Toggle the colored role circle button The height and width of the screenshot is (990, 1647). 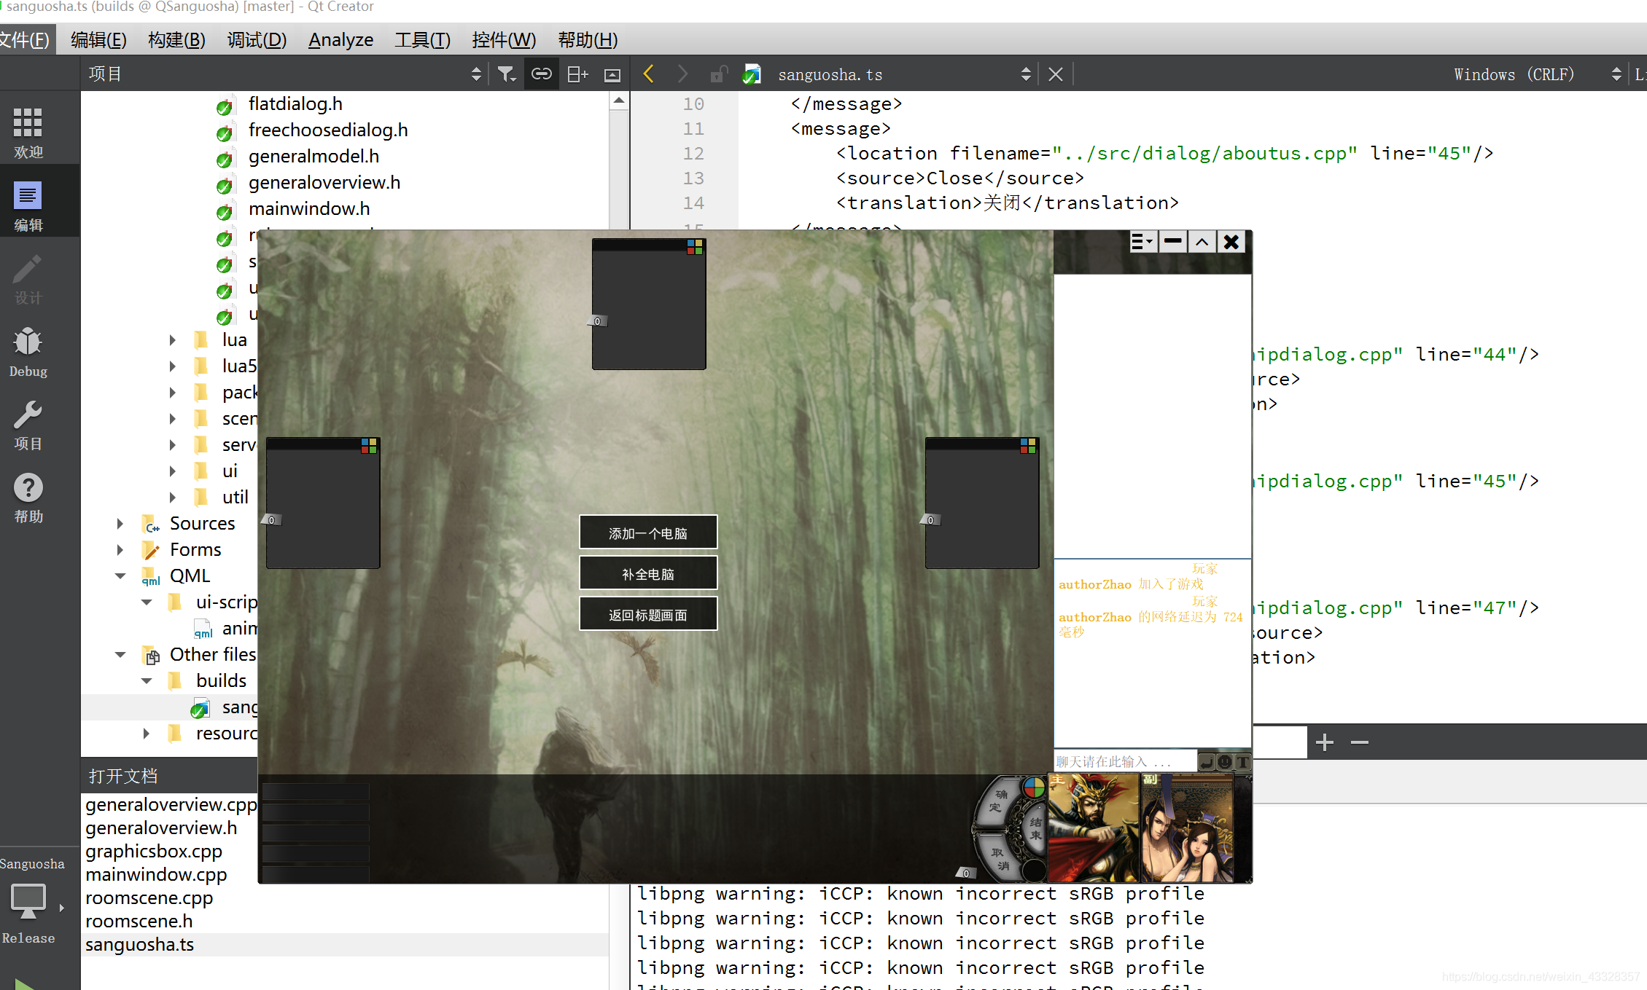click(1033, 787)
